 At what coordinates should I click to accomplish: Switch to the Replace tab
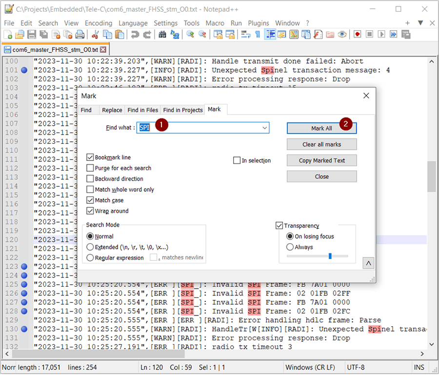[x=112, y=110]
